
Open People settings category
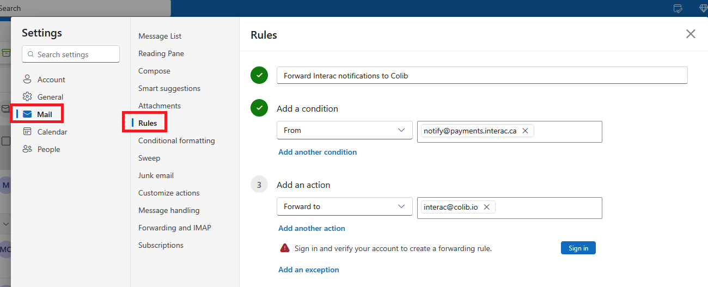48,149
